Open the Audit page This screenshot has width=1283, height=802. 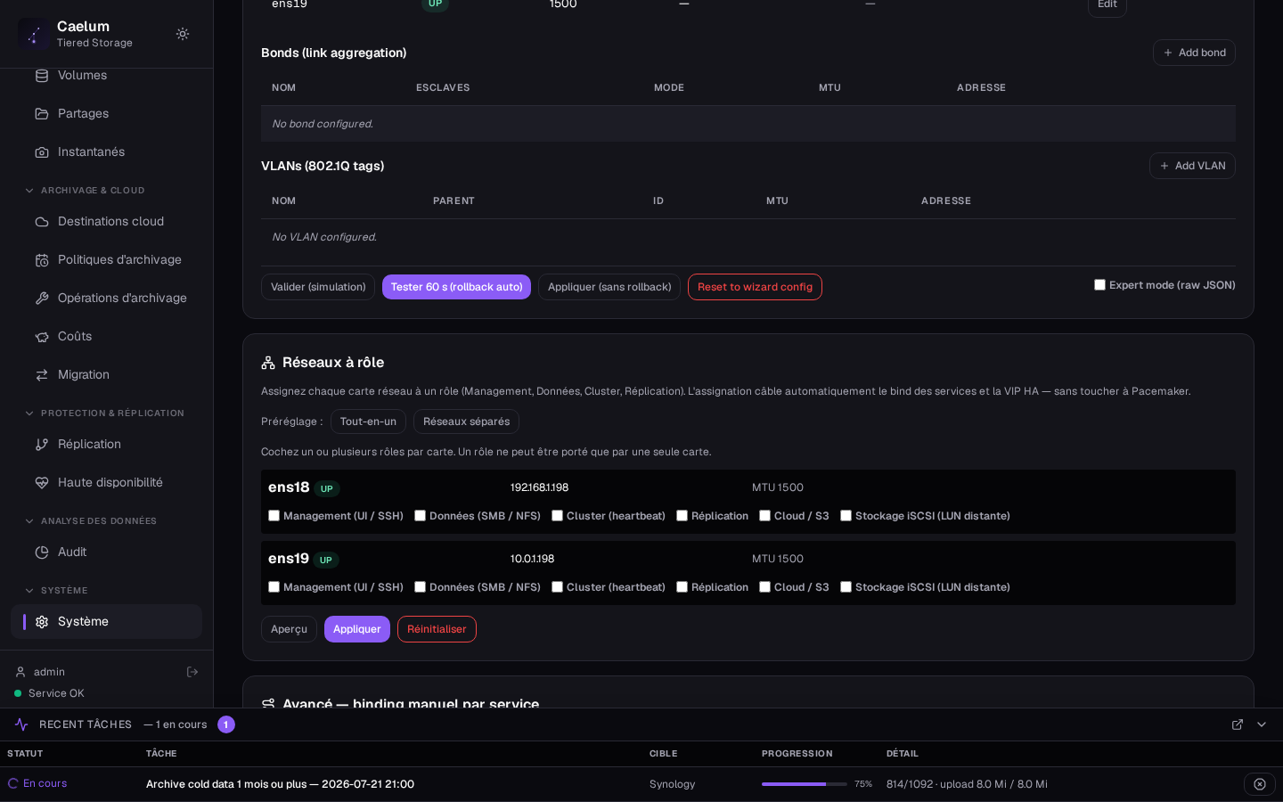click(x=106, y=552)
